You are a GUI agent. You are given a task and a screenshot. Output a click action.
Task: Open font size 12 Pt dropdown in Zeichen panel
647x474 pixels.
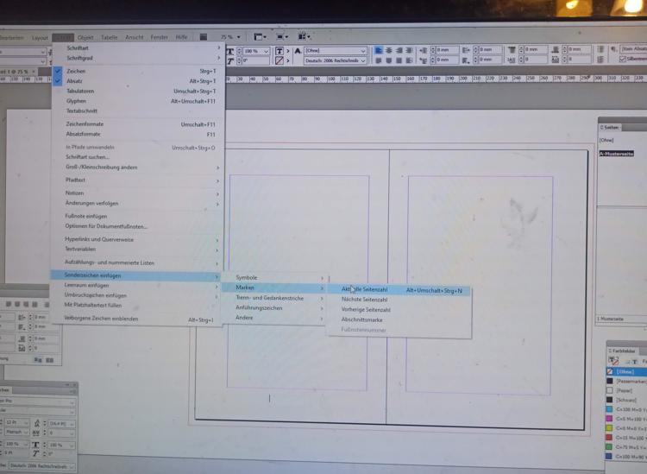(26, 423)
